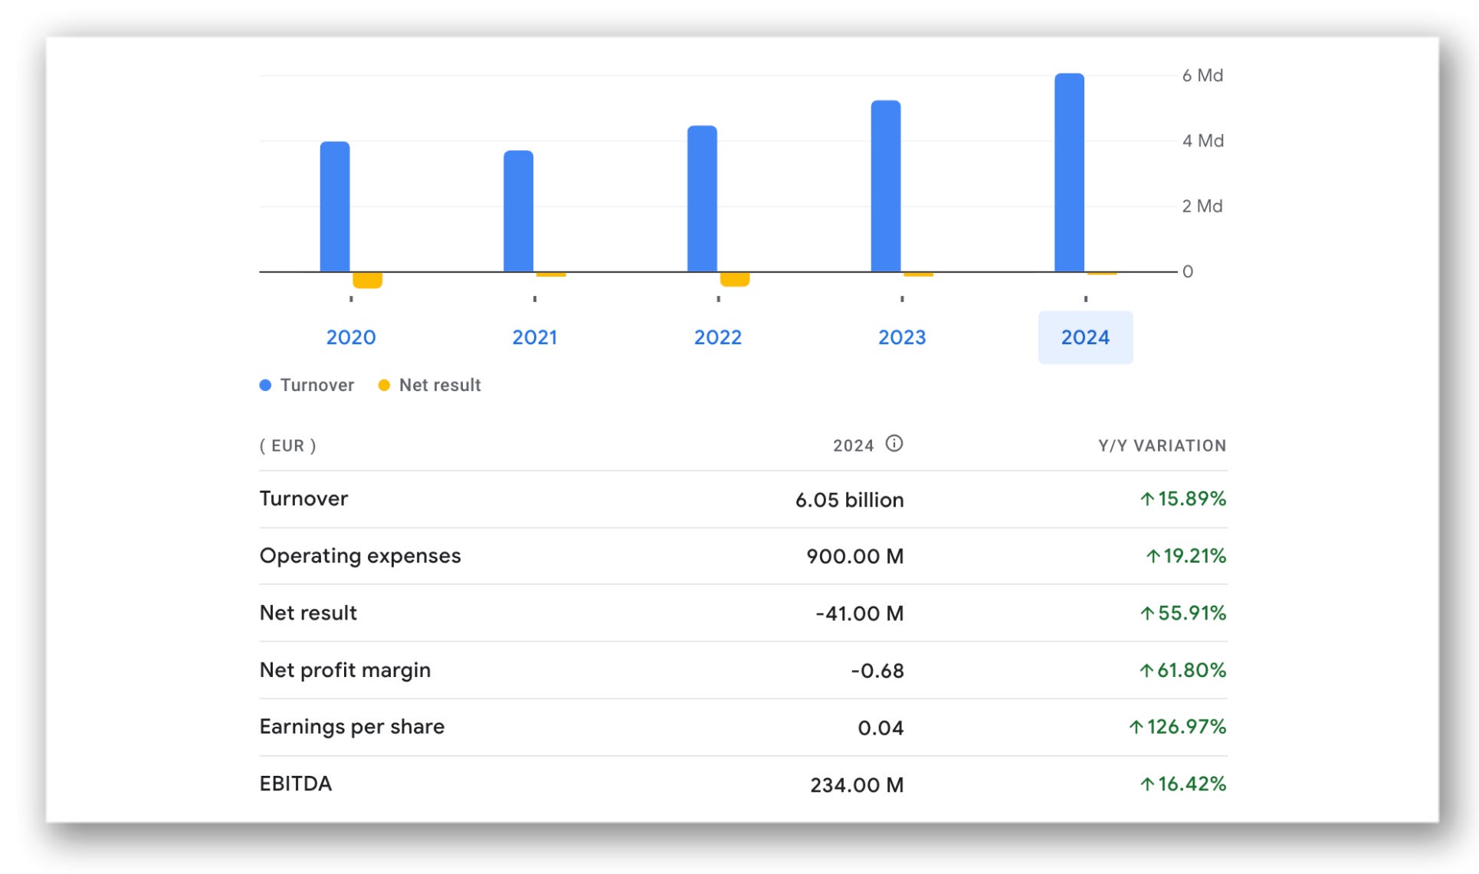Screen dimensions: 1479x874
Task: Click the 2022 yellow net result bar
Action: point(734,279)
